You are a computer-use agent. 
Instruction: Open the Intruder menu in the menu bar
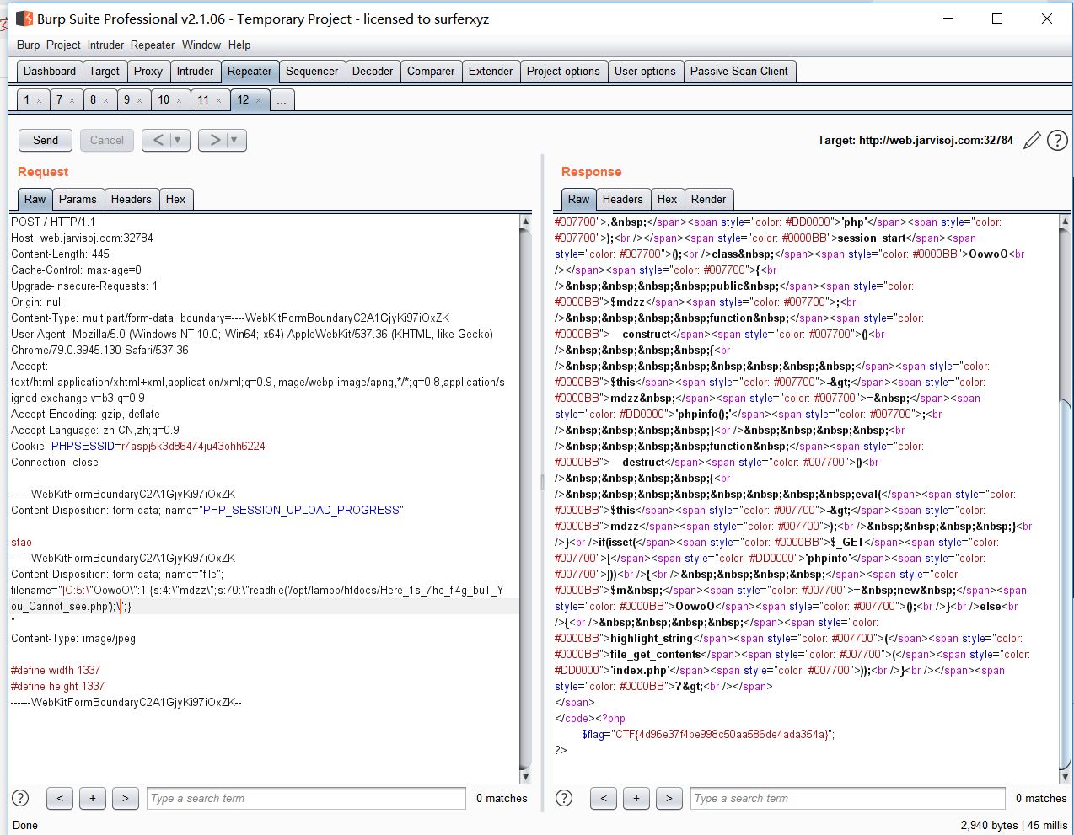click(x=105, y=45)
